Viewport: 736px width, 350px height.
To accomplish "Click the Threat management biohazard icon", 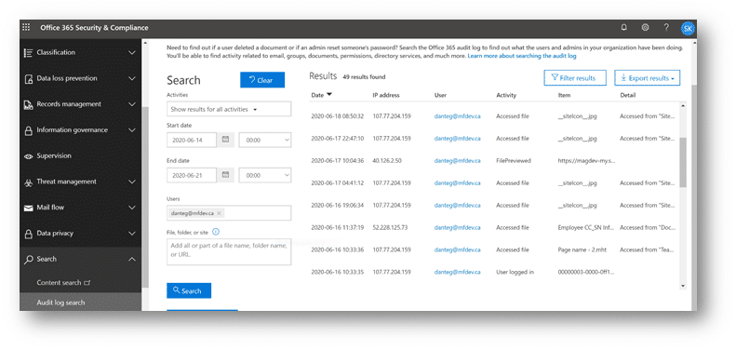I will pyautogui.click(x=28, y=182).
